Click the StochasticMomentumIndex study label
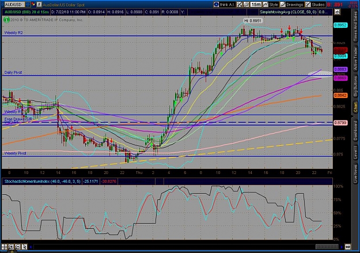Image resolution: width=360 pixels, height=253 pixels. pos(42,182)
